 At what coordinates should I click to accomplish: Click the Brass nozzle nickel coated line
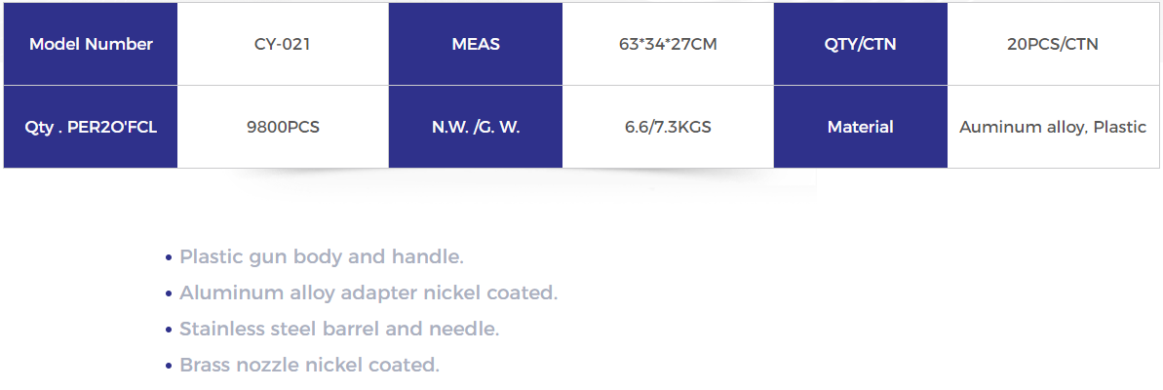[x=309, y=366]
